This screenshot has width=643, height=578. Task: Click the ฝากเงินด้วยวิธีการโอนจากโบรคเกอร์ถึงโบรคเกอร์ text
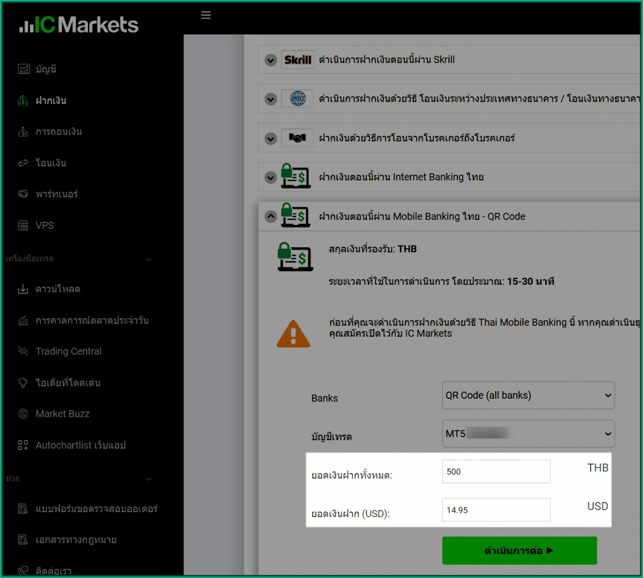coord(417,138)
